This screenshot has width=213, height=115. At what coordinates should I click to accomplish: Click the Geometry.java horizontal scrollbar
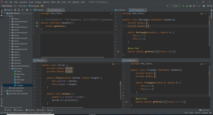click(x=72, y=57)
